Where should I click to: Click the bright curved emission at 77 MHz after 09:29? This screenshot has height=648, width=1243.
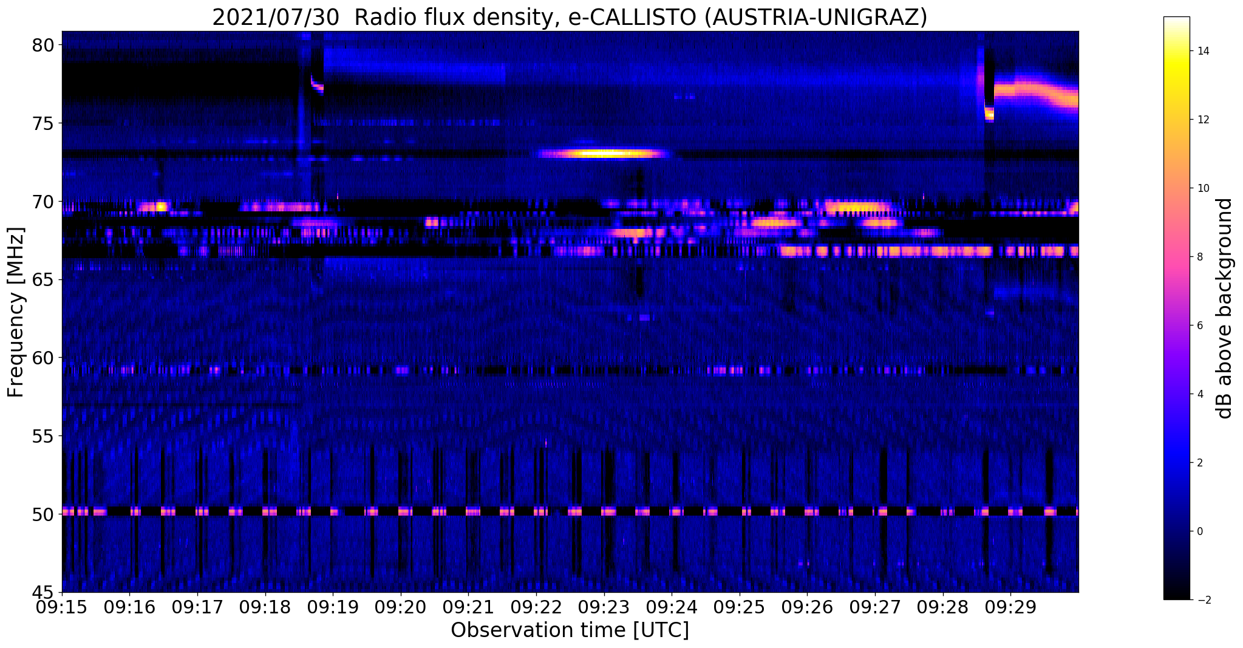pyautogui.click(x=1037, y=92)
